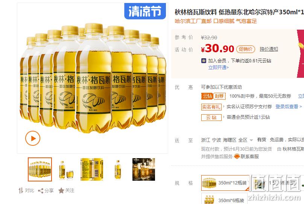Click the 促销价 promo price button
Viewport: 304px width, 204px height.
(x=245, y=49)
